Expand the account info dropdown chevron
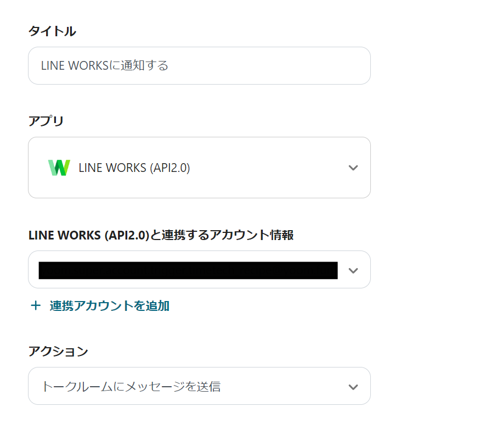The width and height of the screenshot is (491, 440). click(353, 270)
